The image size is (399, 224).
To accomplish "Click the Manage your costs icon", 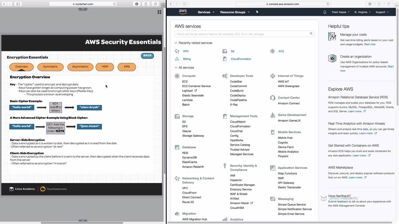I will point(332,37).
